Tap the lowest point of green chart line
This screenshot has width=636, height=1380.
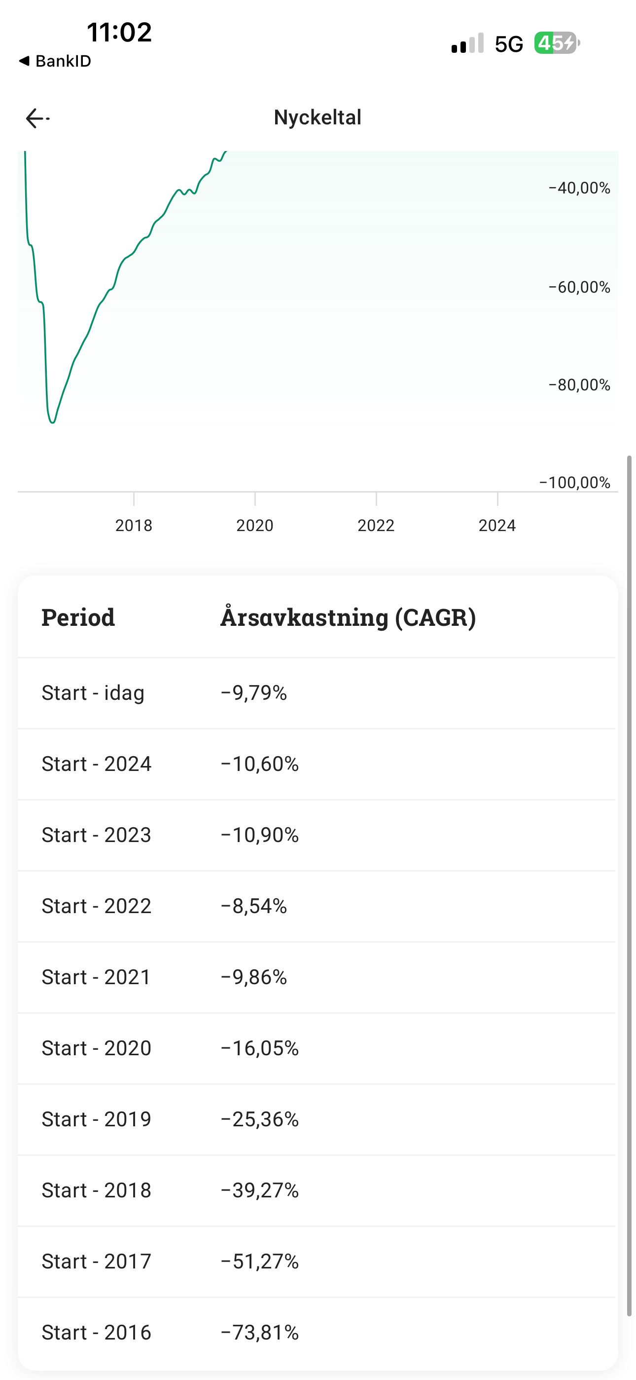[52, 422]
